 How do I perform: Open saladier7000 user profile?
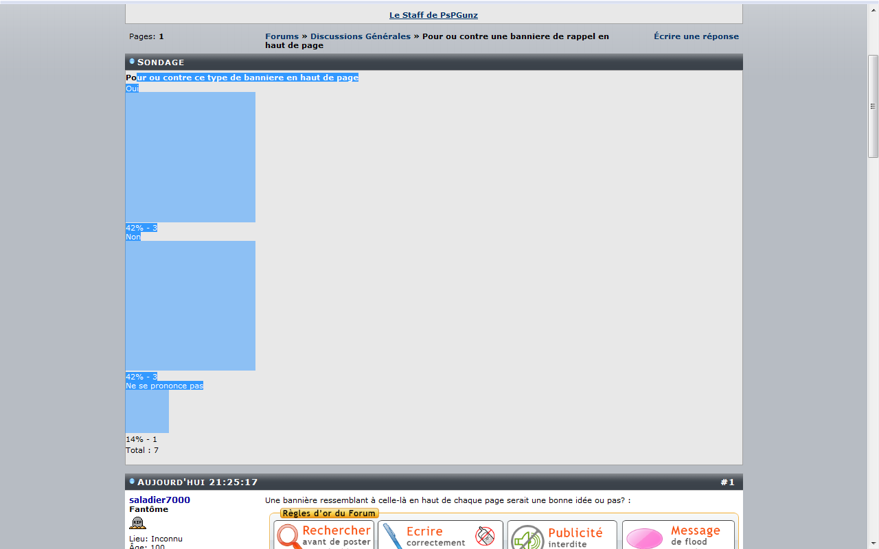pos(159,500)
